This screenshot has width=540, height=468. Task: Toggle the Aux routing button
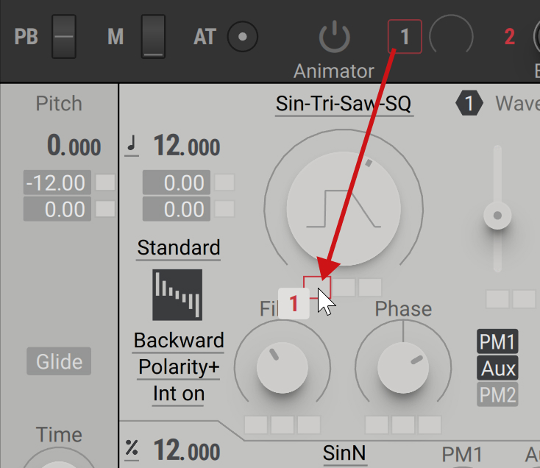pos(497,368)
